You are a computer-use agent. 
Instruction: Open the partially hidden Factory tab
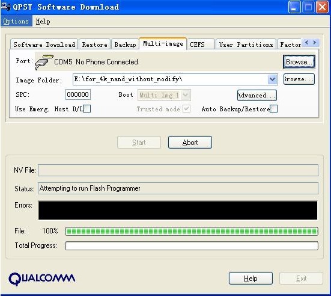pyautogui.click(x=290, y=45)
